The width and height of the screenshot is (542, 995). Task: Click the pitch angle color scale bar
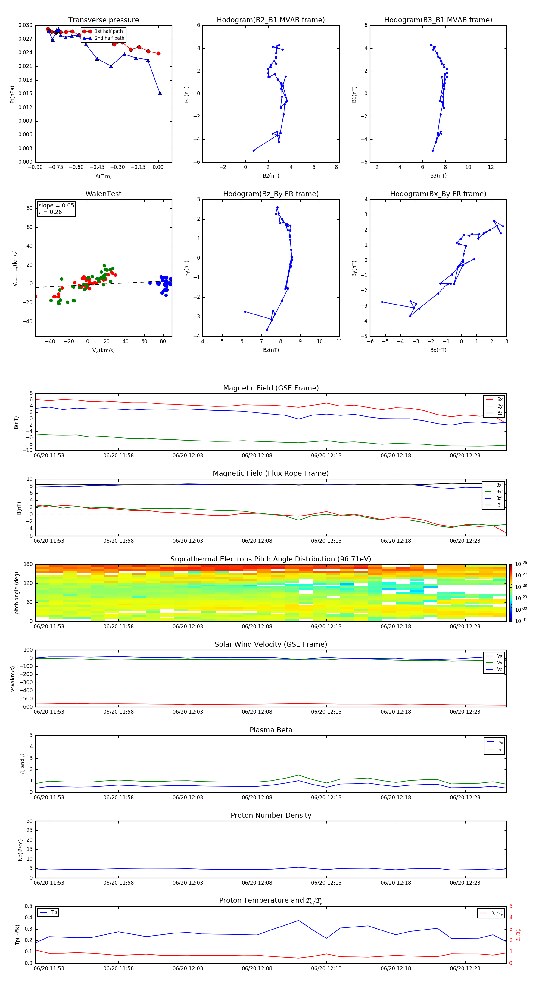coord(511,592)
